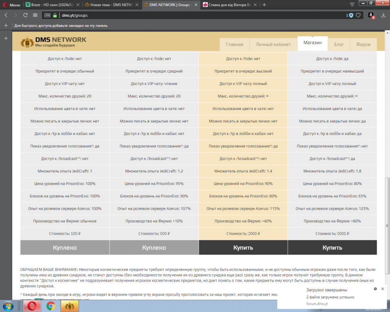This screenshot has width=390, height=312.
Task: Close the Загрузки завершены popup
Action: coord(383,289)
